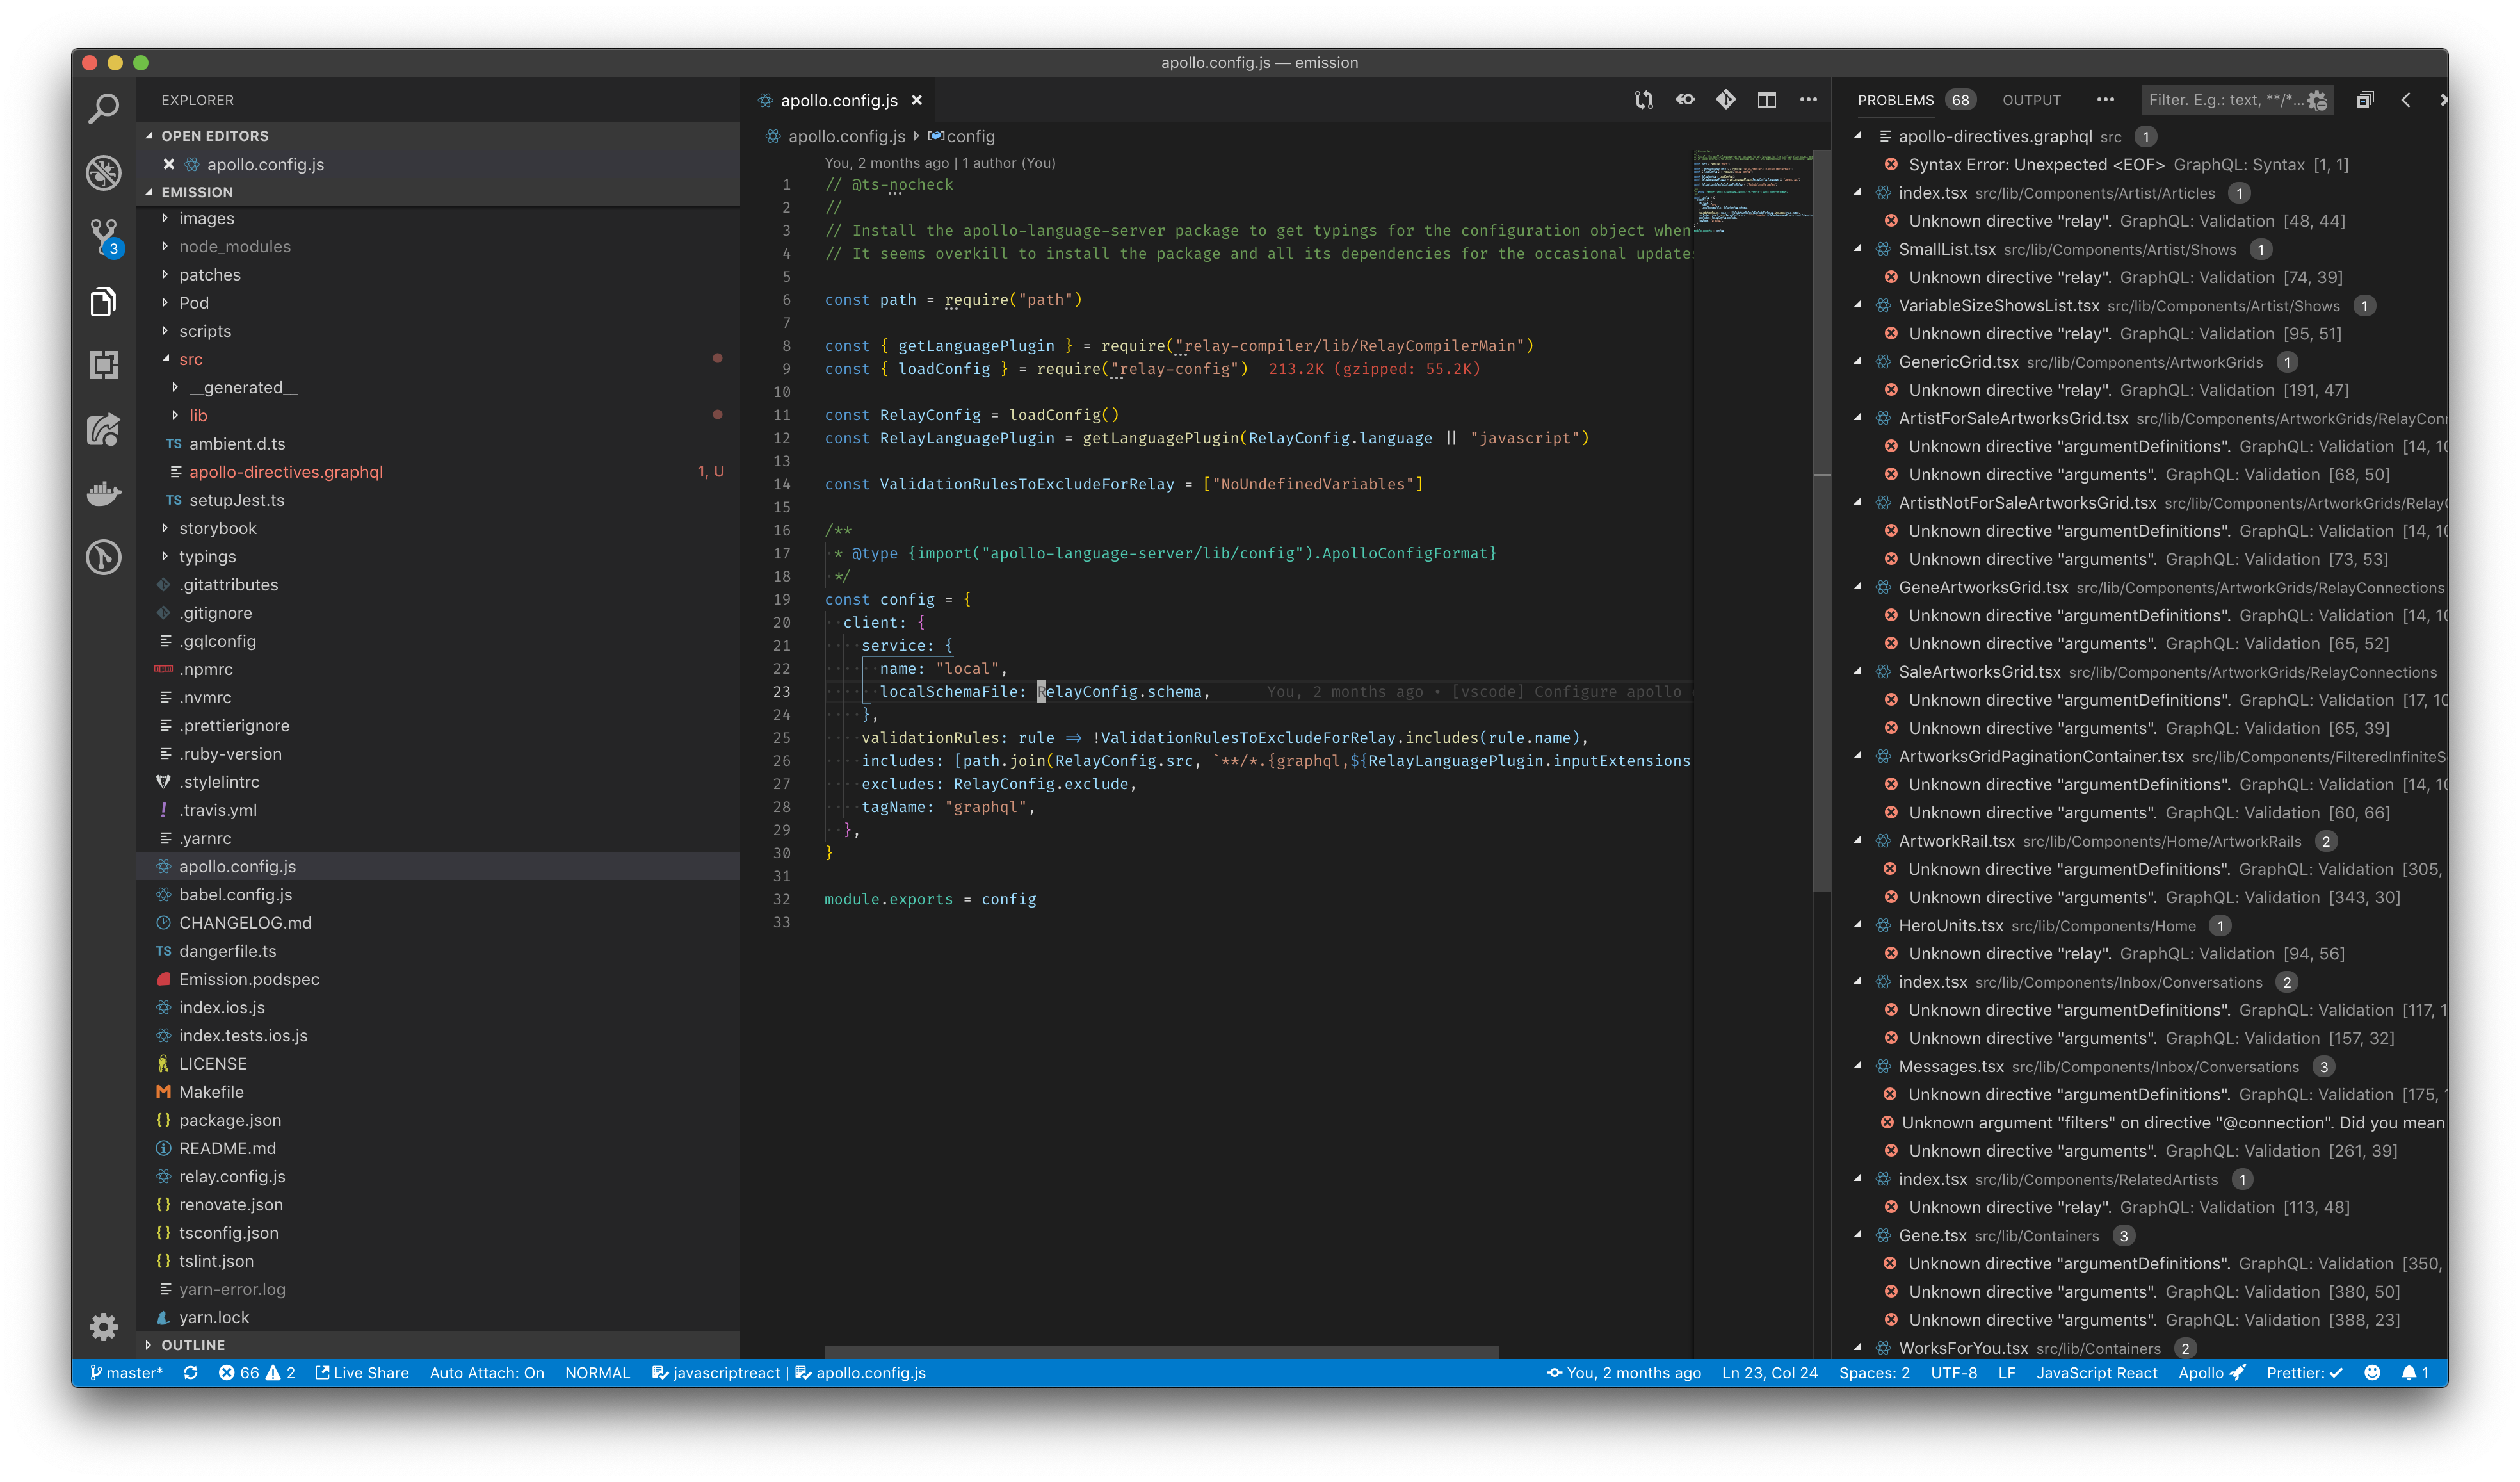The height and width of the screenshot is (1482, 2520).
Task: Collapse the GenericGrid.tsx problems group
Action: click(x=1858, y=362)
